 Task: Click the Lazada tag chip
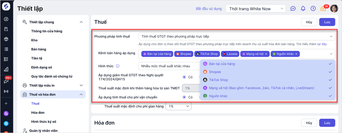click(230, 54)
